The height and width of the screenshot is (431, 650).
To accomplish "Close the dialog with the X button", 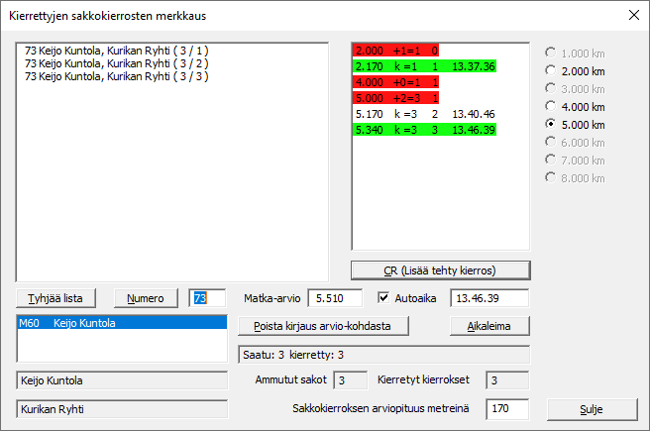I will [634, 16].
